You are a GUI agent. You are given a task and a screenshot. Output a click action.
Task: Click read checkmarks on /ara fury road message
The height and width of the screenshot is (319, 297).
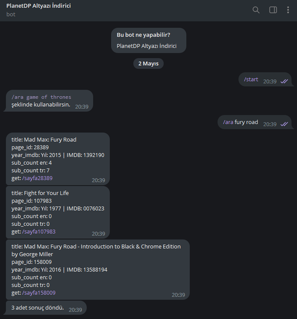[x=284, y=124]
